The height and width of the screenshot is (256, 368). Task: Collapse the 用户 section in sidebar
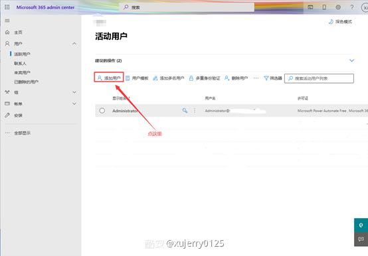click(x=74, y=44)
